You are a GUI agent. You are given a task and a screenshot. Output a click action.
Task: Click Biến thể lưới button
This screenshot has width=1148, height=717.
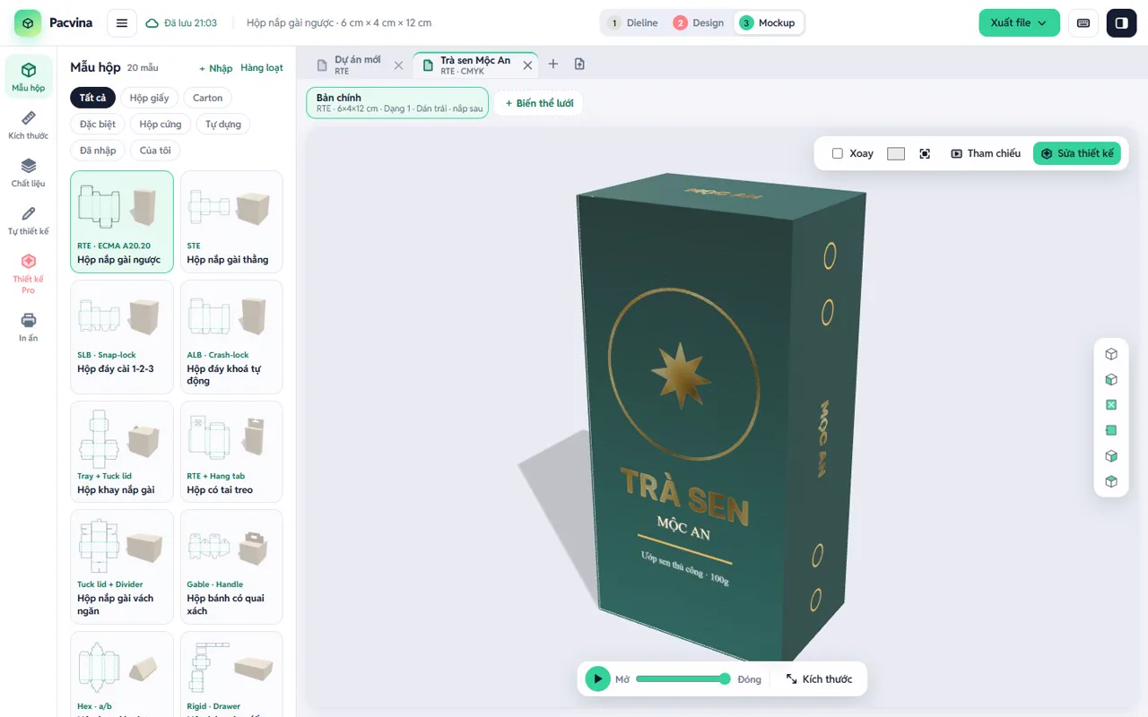click(538, 103)
